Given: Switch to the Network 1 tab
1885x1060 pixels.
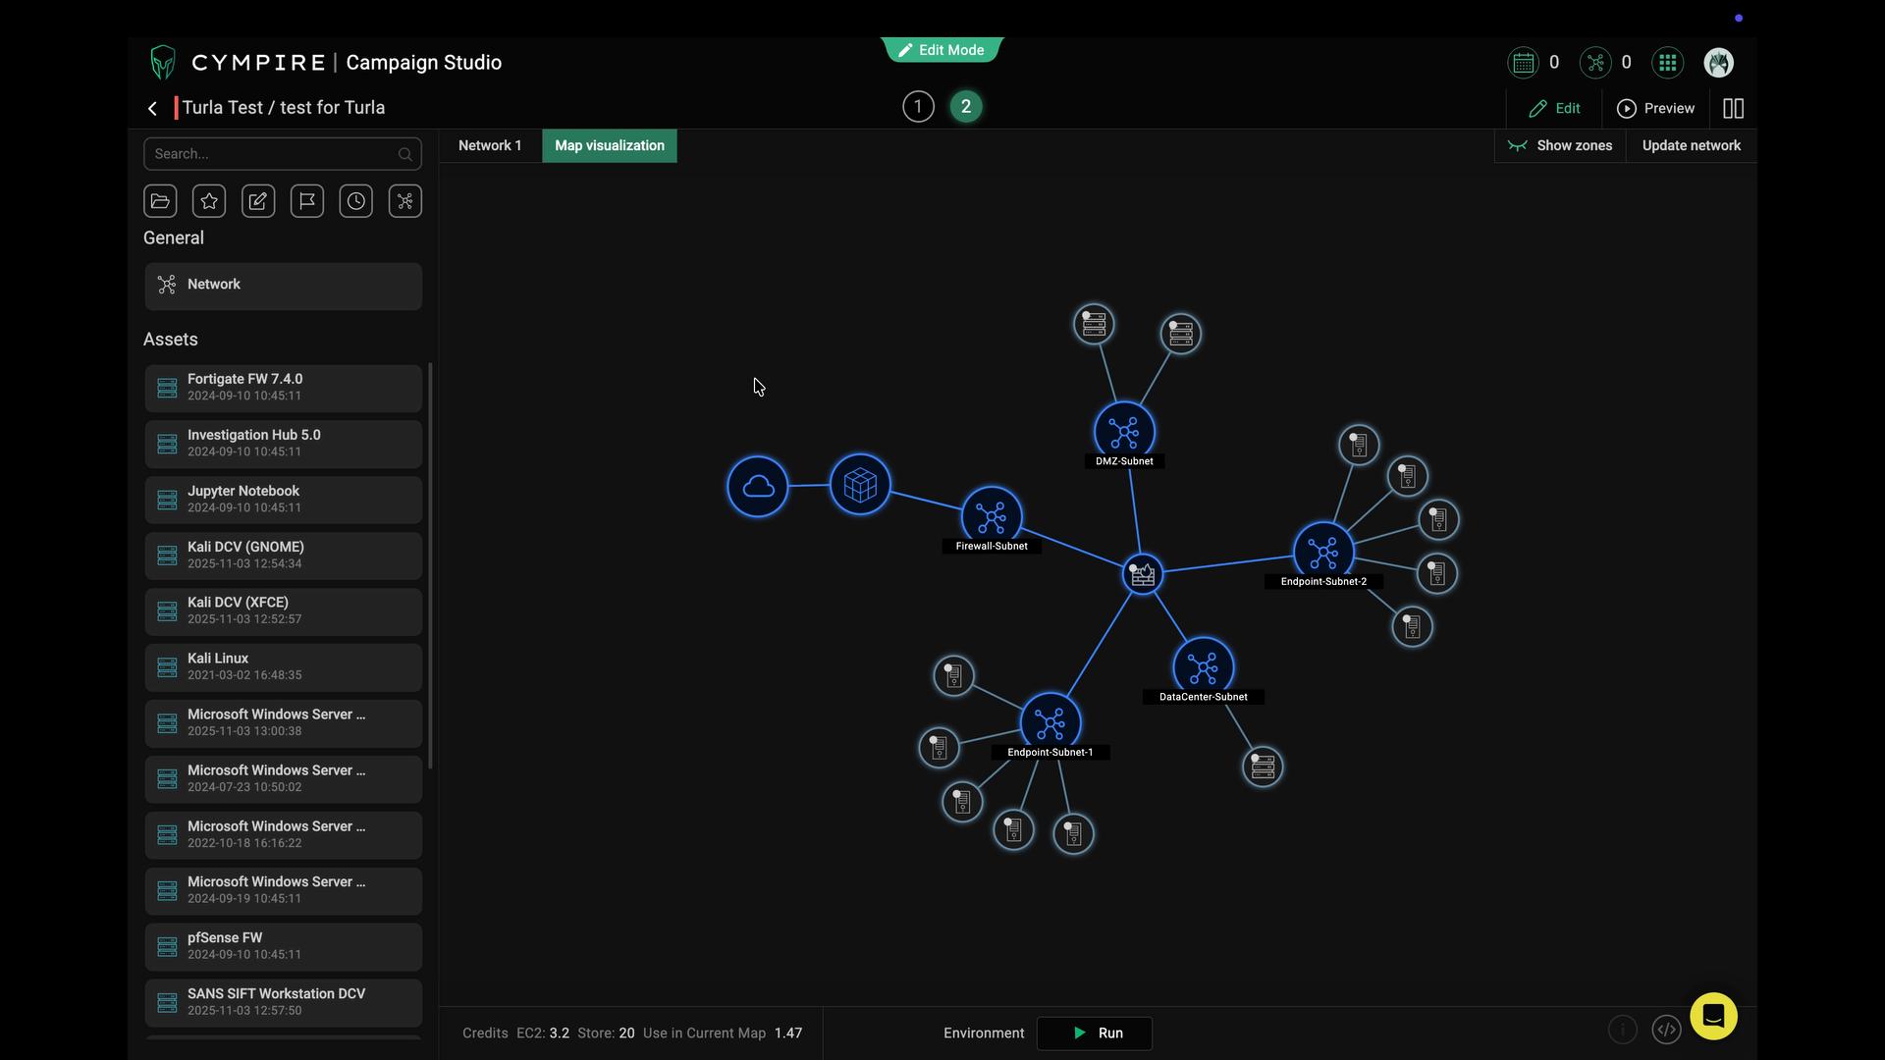Looking at the screenshot, I should 490,146.
